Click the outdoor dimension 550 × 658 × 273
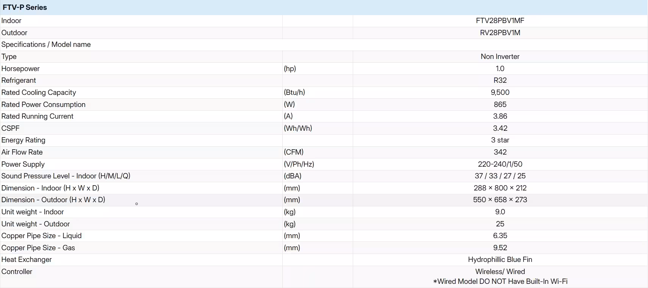The height and width of the screenshot is (288, 648). (x=500, y=200)
